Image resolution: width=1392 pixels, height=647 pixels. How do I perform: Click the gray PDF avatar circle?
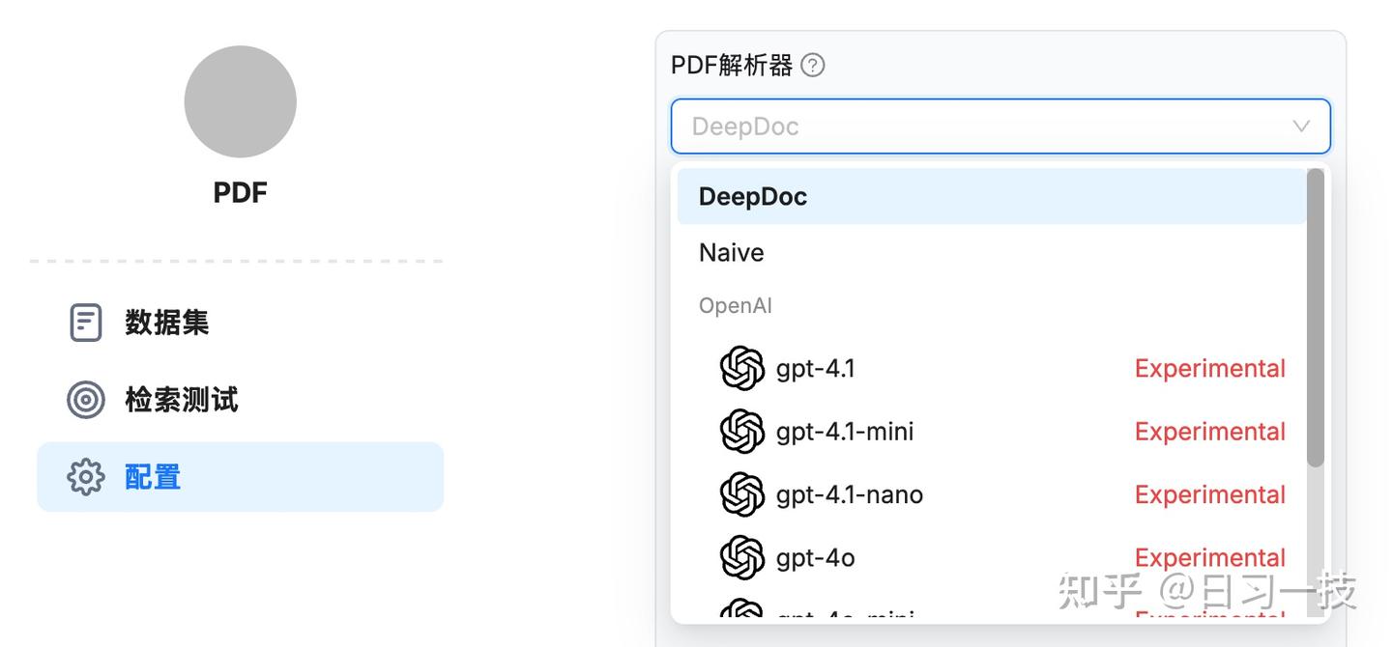240,101
